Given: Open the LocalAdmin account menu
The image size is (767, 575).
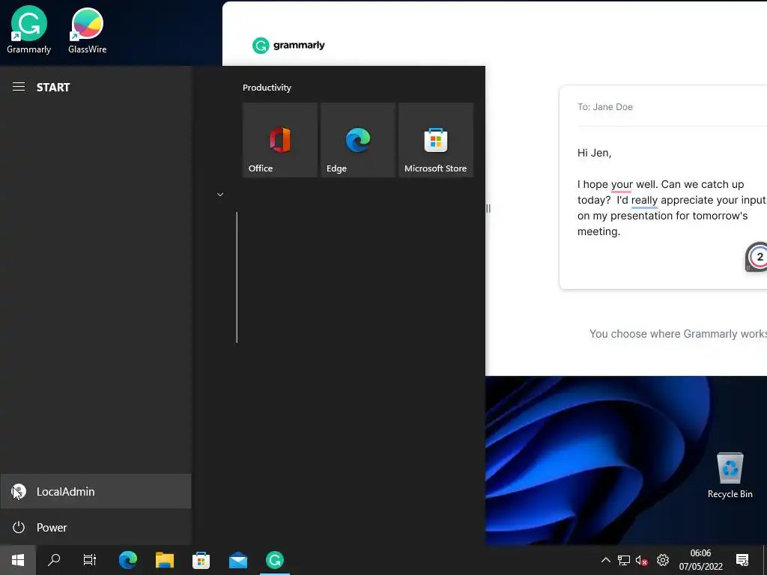Looking at the screenshot, I should pos(96,491).
